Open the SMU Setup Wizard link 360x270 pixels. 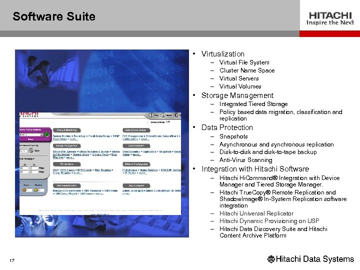coord(66,193)
